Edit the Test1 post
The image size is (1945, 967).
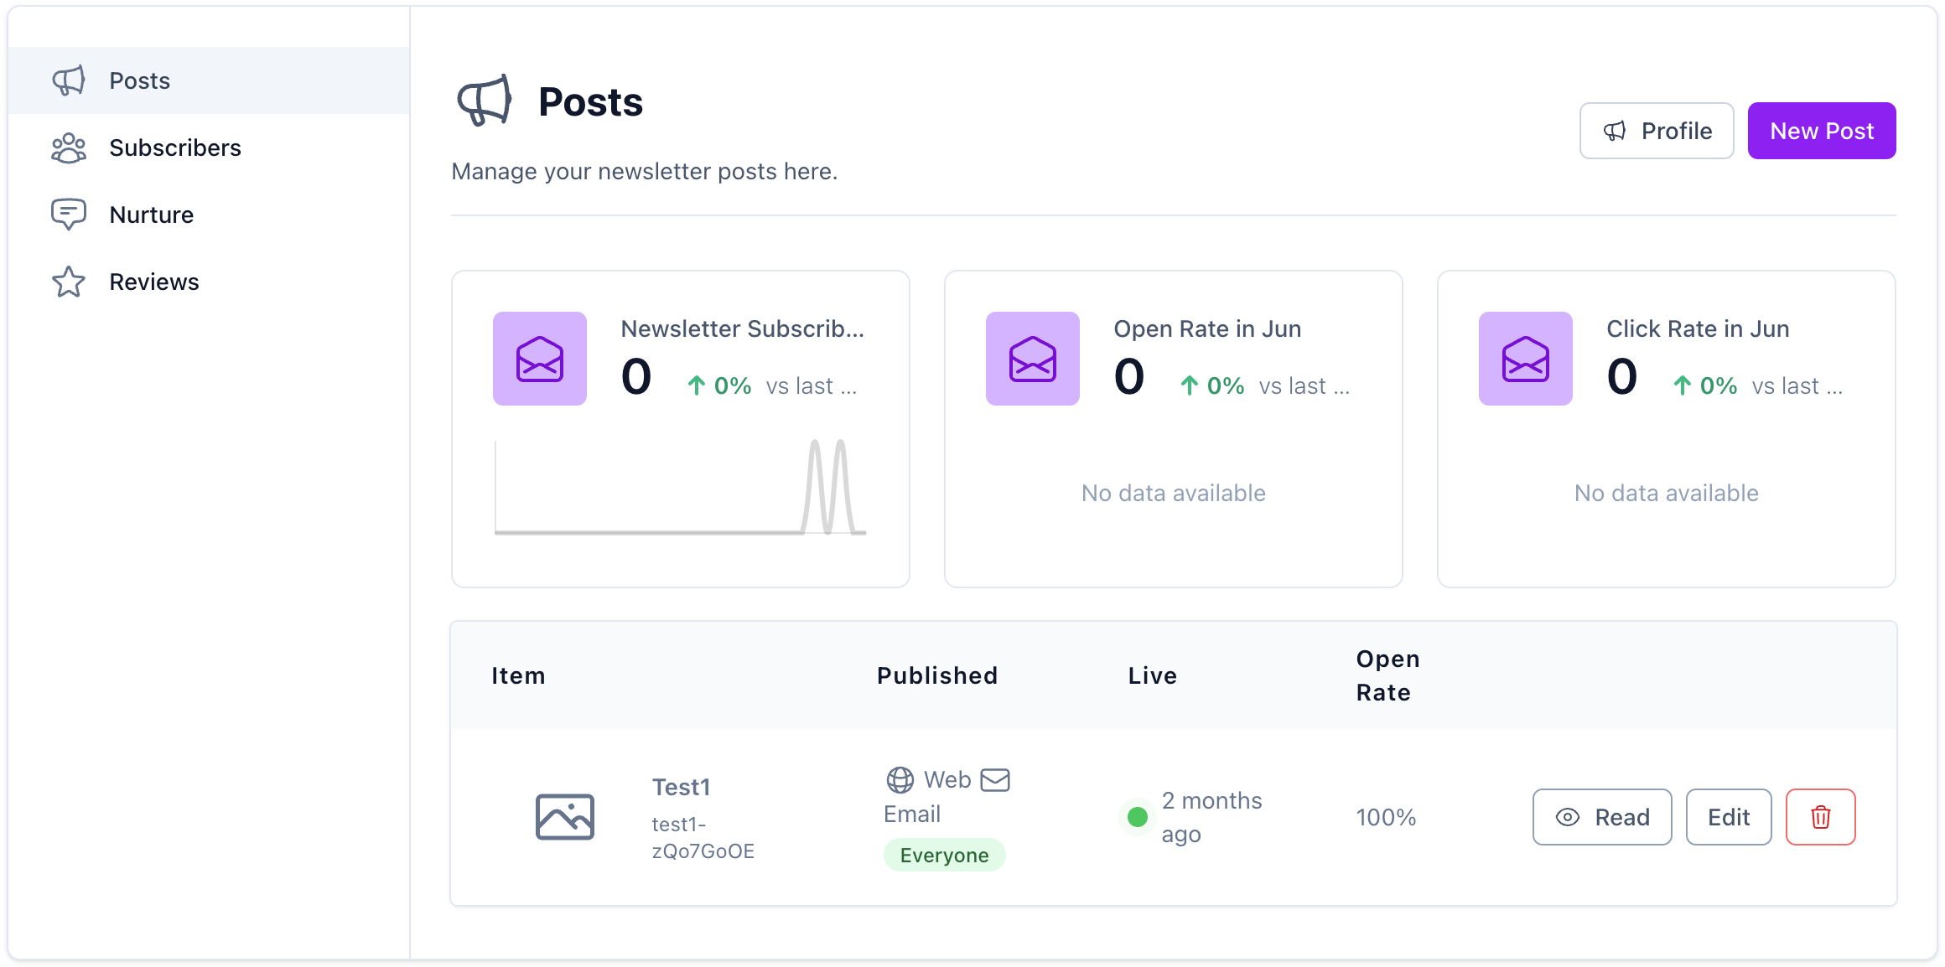pyautogui.click(x=1729, y=817)
